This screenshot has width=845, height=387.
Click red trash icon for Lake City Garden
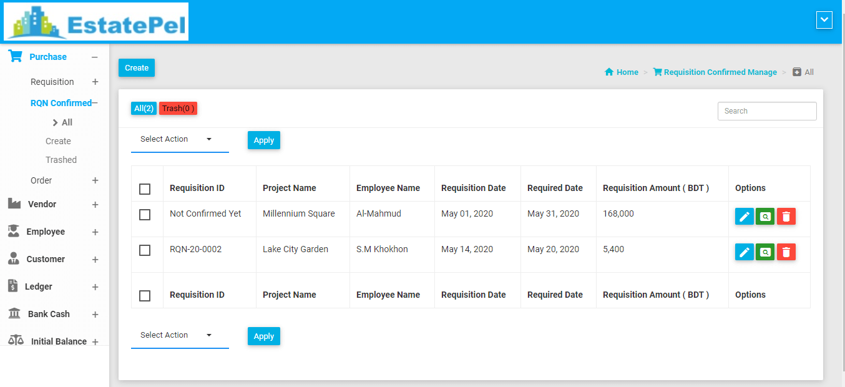point(786,252)
